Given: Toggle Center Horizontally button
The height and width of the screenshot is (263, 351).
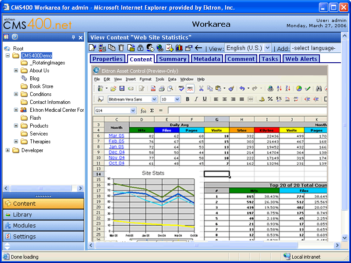Looking at the screenshot, I should (224, 99).
